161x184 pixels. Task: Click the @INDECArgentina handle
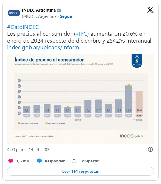click(x=39, y=16)
